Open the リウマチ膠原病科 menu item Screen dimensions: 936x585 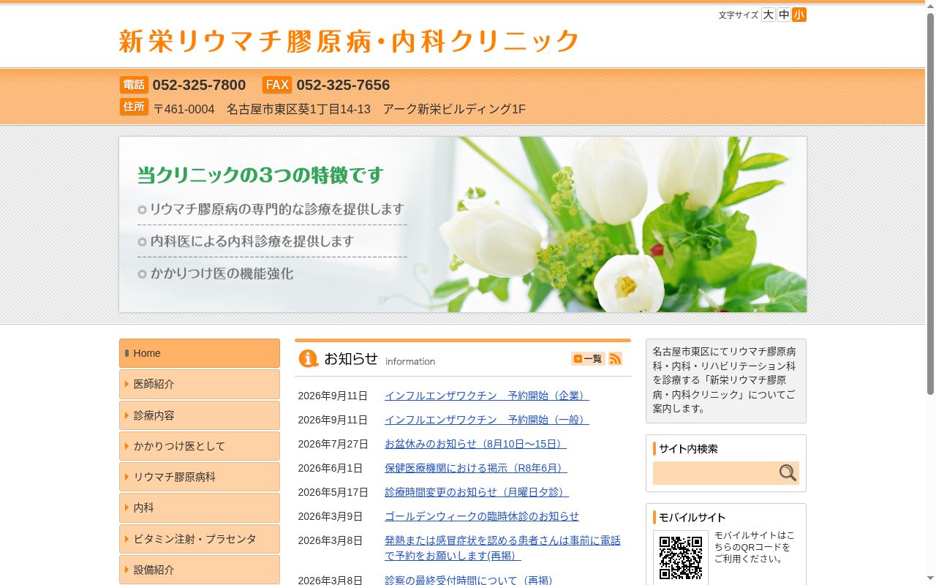click(200, 477)
